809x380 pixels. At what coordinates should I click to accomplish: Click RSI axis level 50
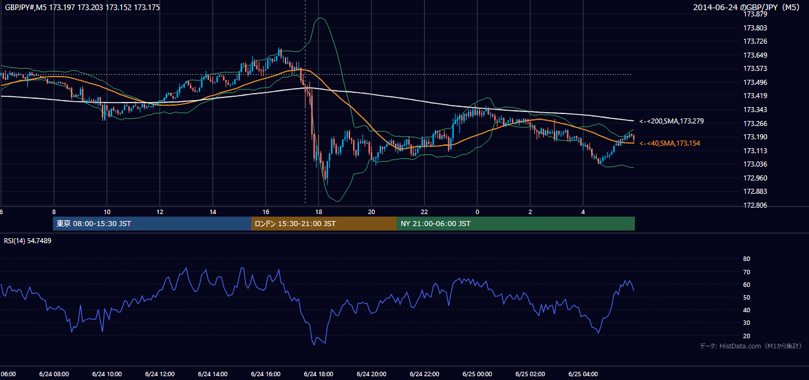pyautogui.click(x=746, y=297)
